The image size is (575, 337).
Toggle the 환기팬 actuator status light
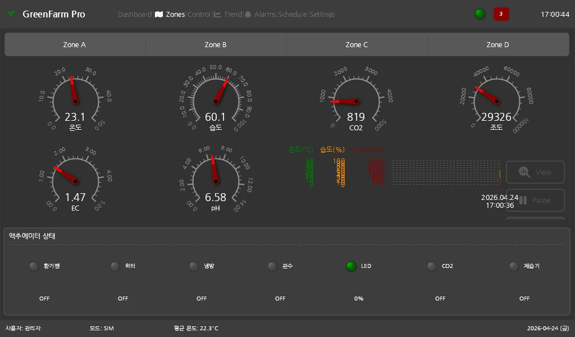[x=33, y=266]
